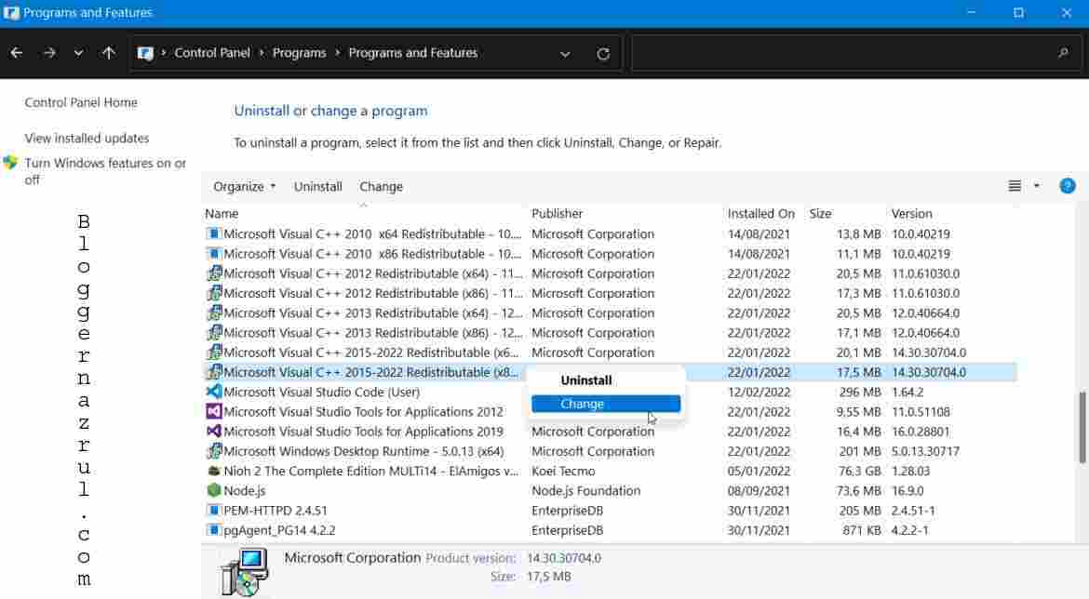Select Microsoft Visual Studio Code (User) name
The image size is (1089, 599).
point(321,393)
